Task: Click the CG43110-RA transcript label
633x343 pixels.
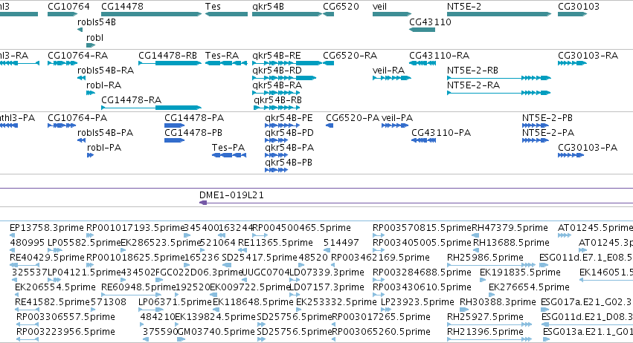Action: [439, 56]
